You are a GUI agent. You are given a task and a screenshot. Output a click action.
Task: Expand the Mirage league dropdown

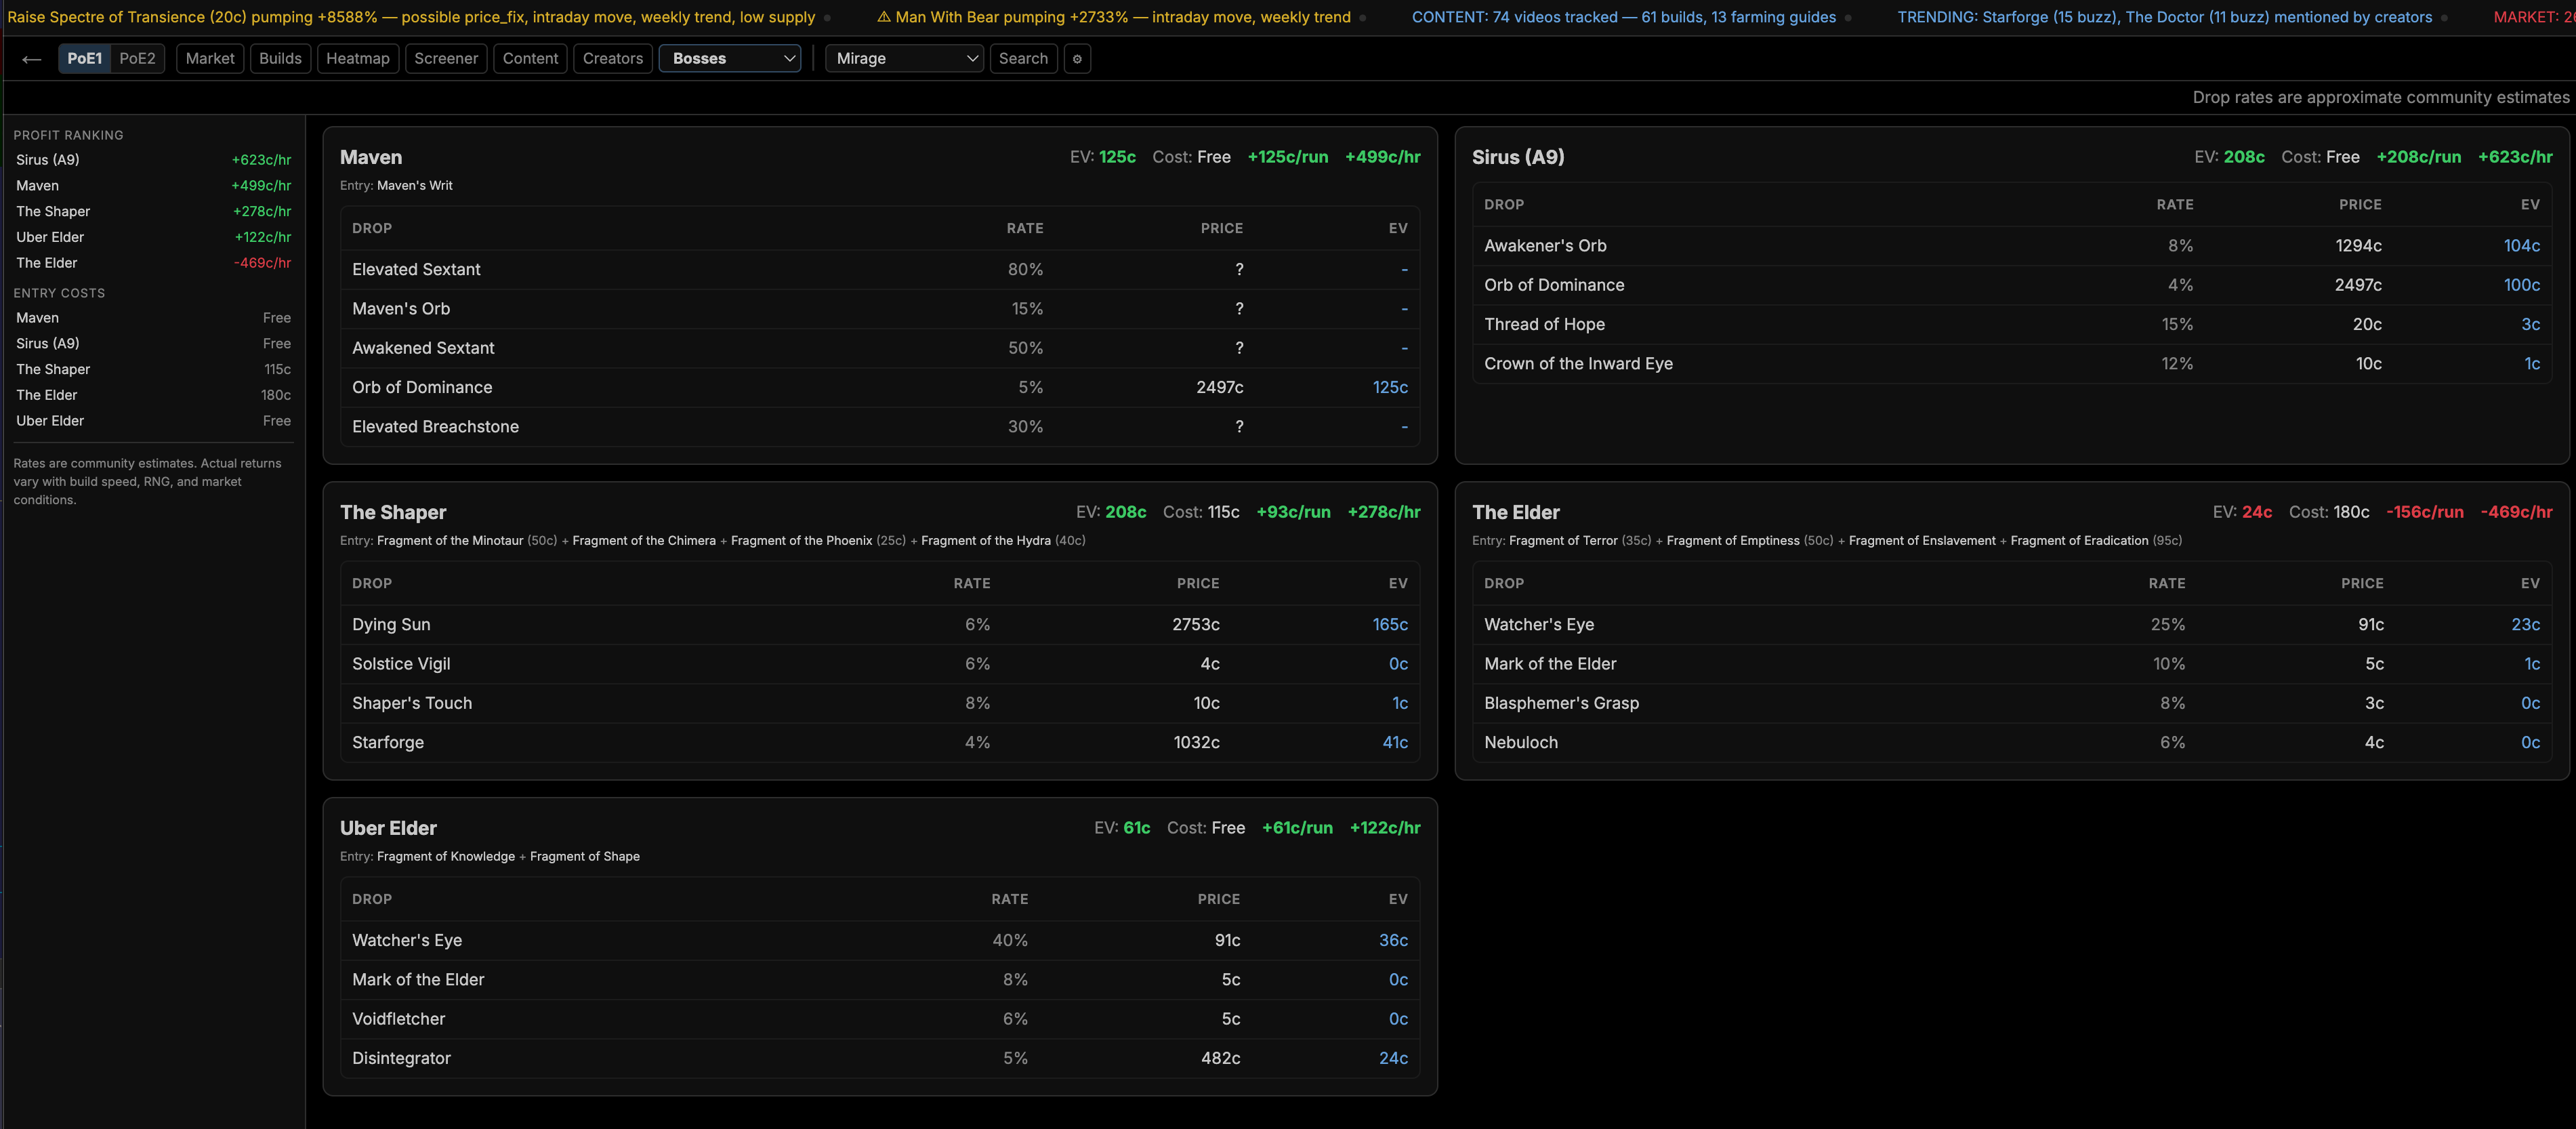pyautogui.click(x=904, y=59)
